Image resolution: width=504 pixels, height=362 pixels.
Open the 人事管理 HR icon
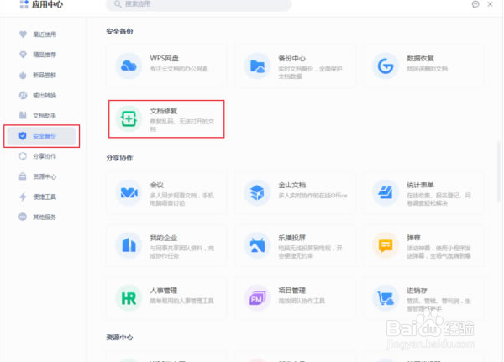(129, 298)
